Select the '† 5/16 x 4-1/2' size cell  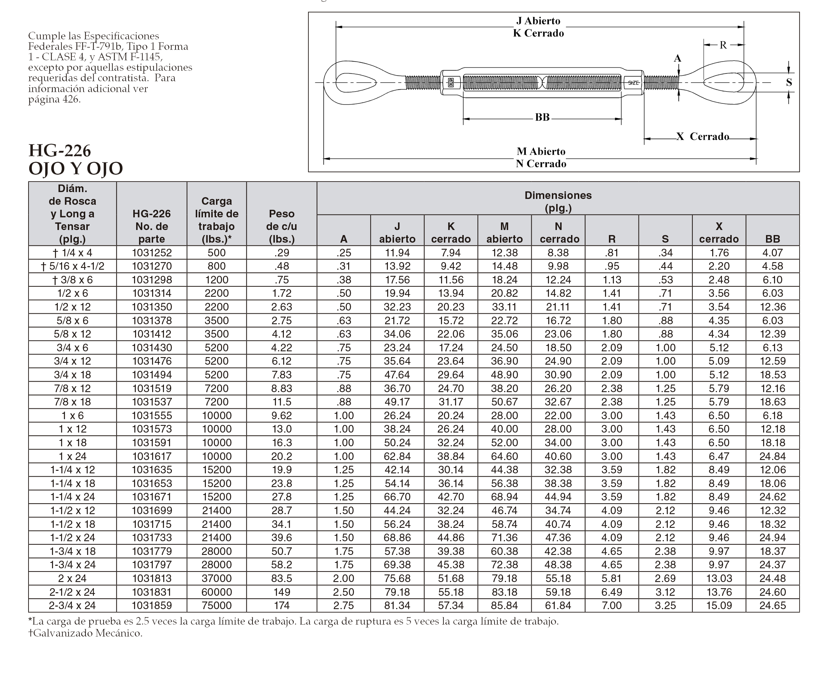[x=73, y=266]
